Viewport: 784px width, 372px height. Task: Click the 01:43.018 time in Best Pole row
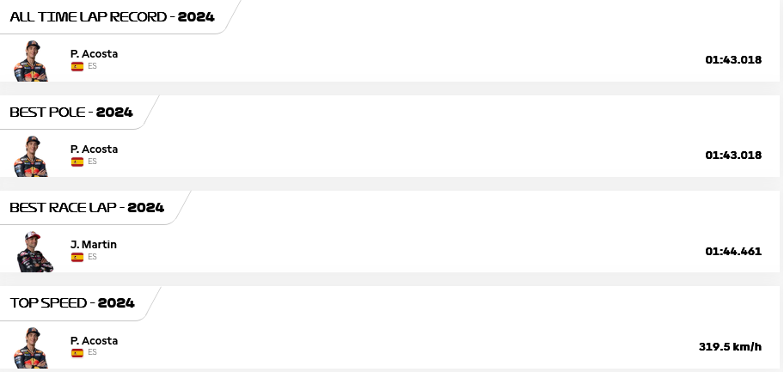coord(733,155)
